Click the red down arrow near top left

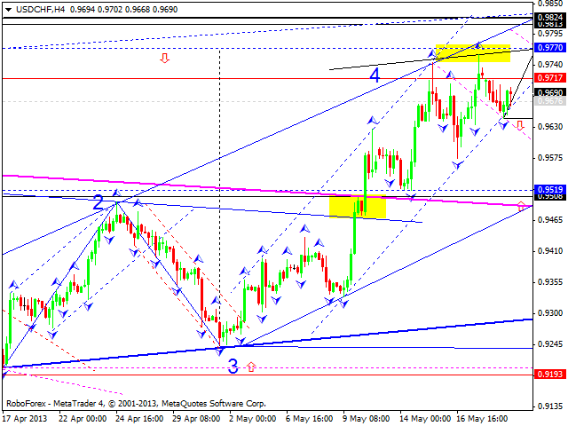(164, 59)
